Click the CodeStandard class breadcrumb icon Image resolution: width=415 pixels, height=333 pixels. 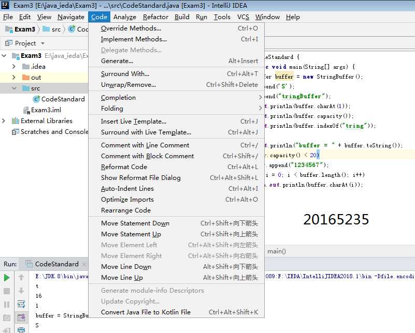(71, 29)
